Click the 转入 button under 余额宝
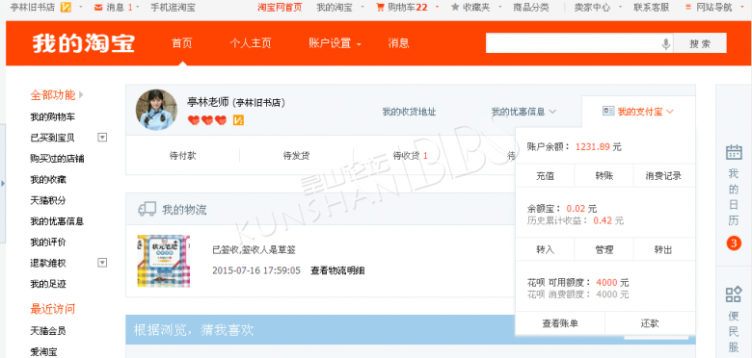Screen dimensions: 752x358 545,249
